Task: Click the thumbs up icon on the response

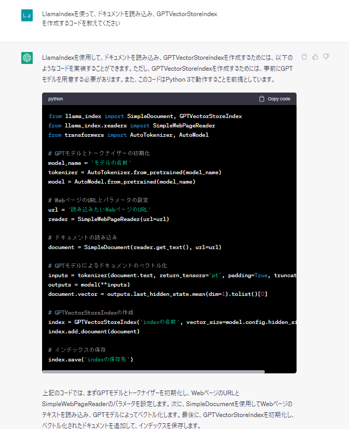Action: click(315, 57)
